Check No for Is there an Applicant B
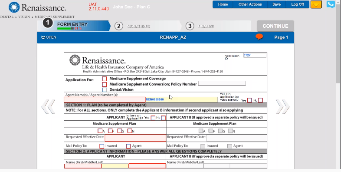The width and height of the screenshot is (344, 172). pos(163,118)
